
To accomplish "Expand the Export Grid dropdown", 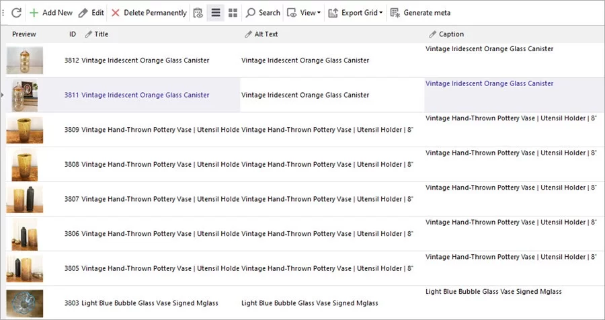I will pos(355,13).
